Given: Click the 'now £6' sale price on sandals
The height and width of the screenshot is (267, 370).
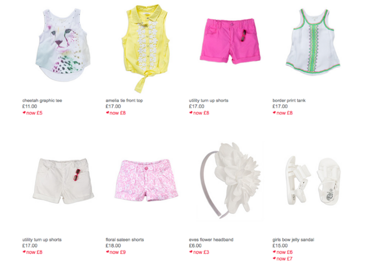Looking at the screenshot, I should (284, 252).
